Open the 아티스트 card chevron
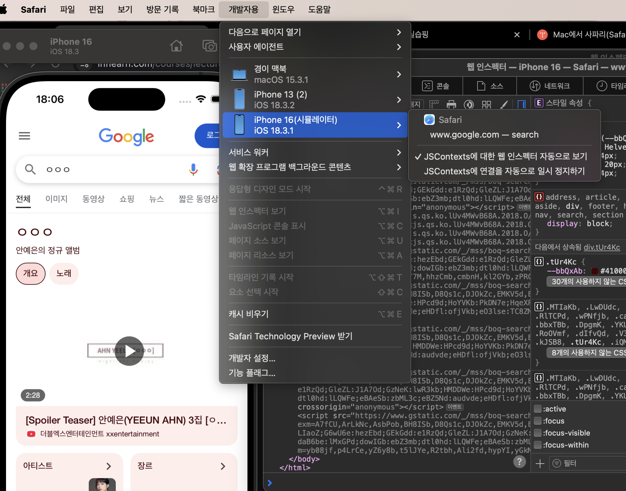Screen dimensions: 626x491 click(109, 466)
